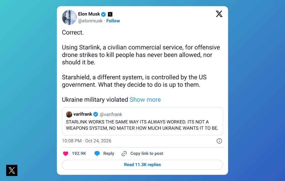Click varifrank's blue verified checkmark
The width and height of the screenshot is (285, 181).
coord(96,114)
